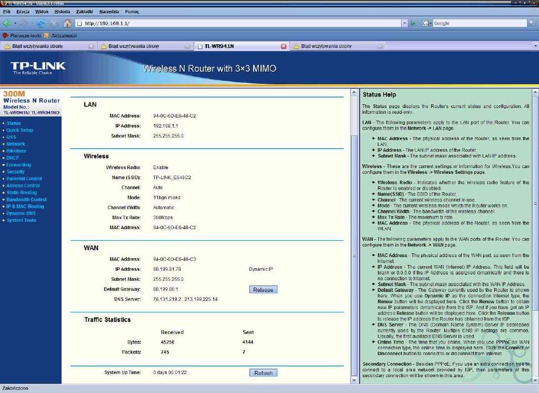Click the sent bytes value 4144
Viewport: 539px width, 393px height.
pos(248,342)
